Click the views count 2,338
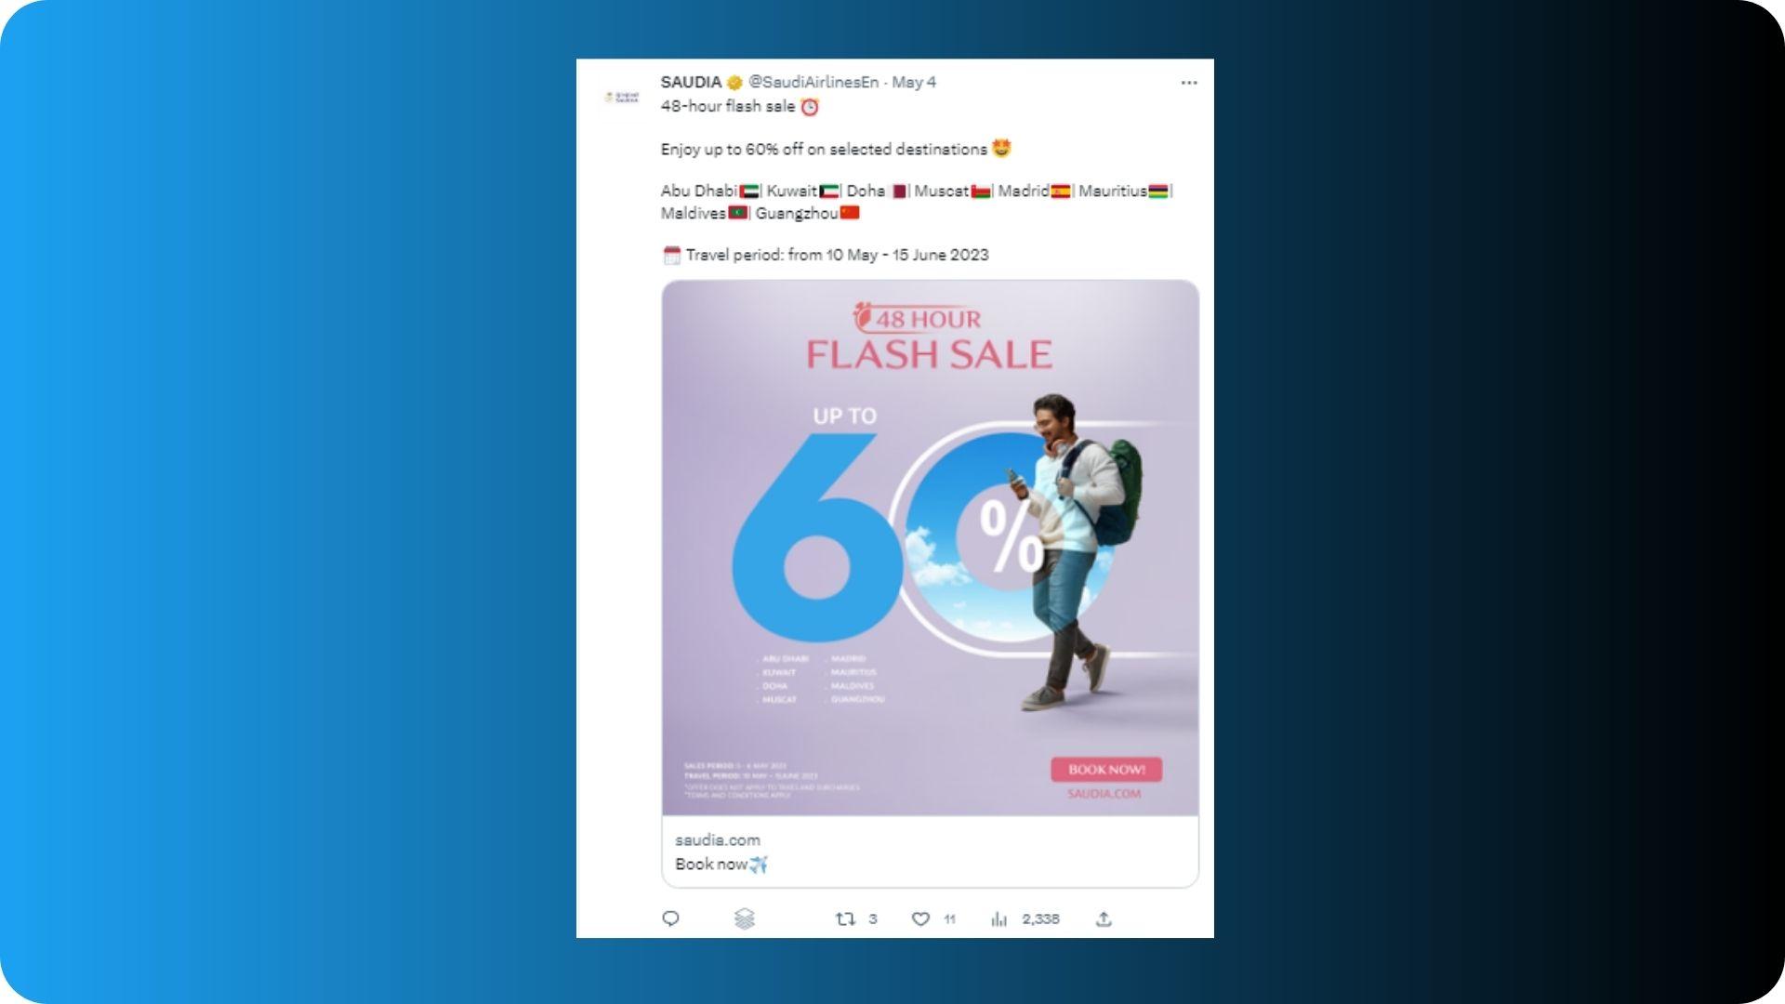The width and height of the screenshot is (1785, 1004). tap(1040, 918)
